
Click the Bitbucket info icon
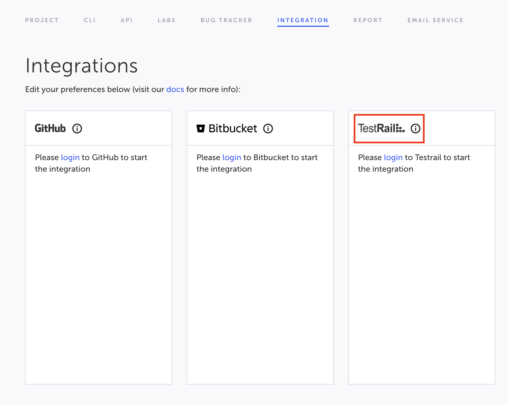tap(268, 128)
